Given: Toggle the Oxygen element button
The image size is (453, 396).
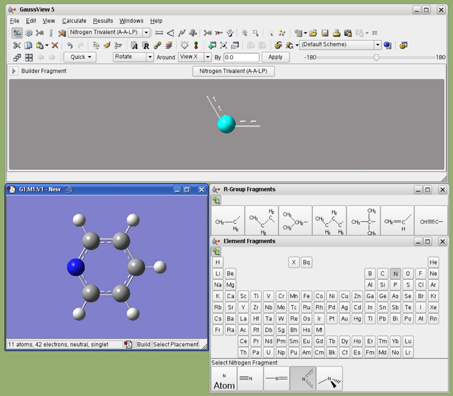Looking at the screenshot, I should 408,274.
